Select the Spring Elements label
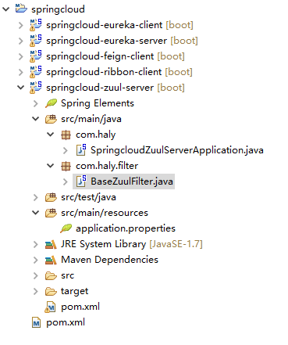The height and width of the screenshot is (345, 288). coord(98,103)
